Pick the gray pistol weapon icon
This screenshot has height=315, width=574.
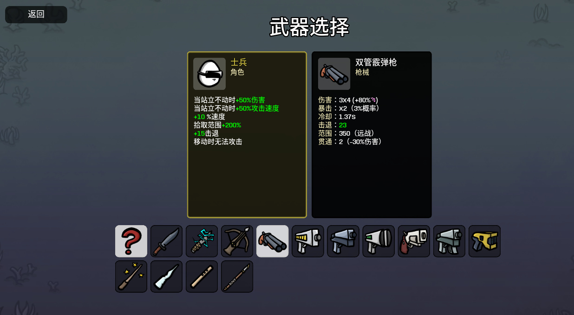(343, 241)
